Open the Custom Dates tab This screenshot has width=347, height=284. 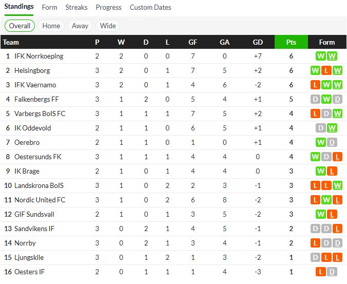150,8
